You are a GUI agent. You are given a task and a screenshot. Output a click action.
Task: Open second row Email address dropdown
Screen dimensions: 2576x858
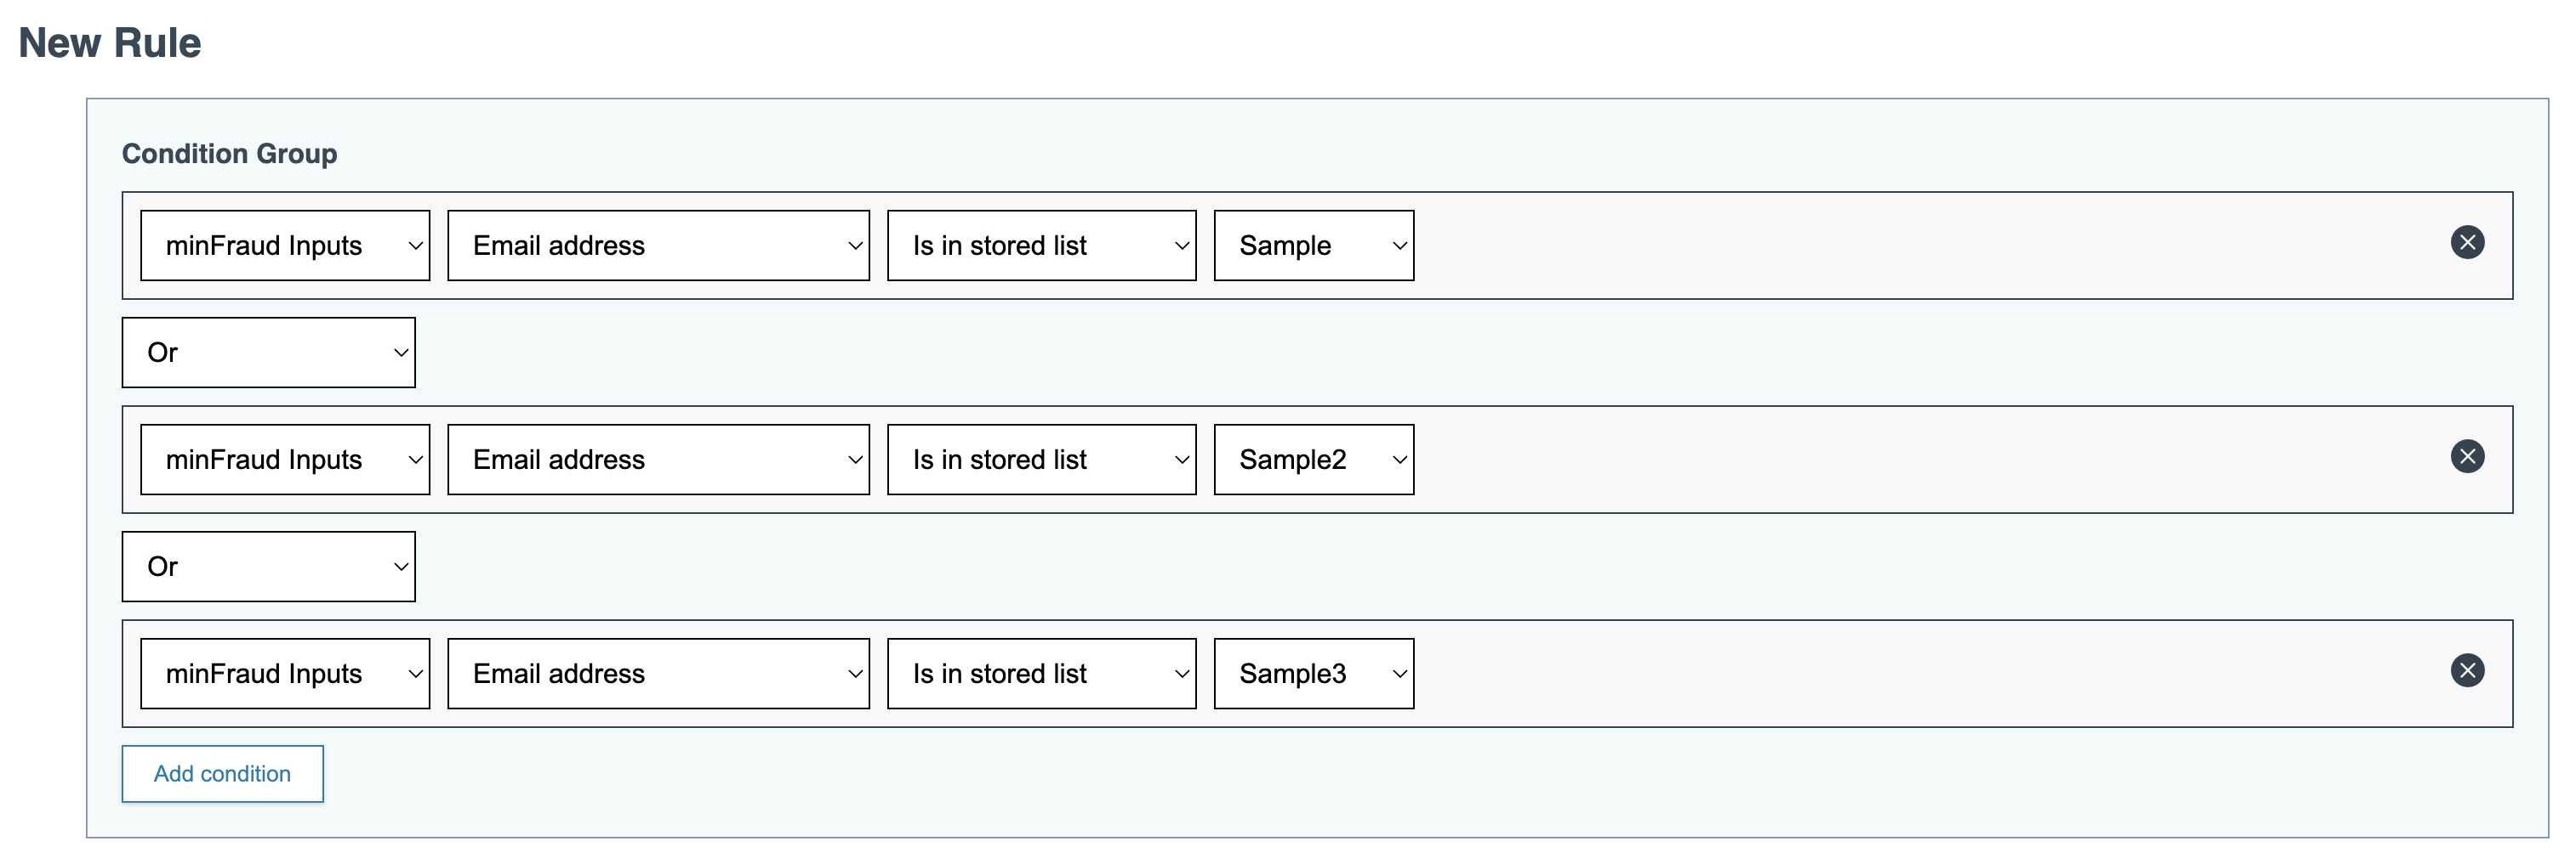click(658, 460)
